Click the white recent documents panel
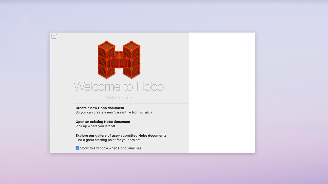This screenshot has width=328, height=184. (222, 93)
